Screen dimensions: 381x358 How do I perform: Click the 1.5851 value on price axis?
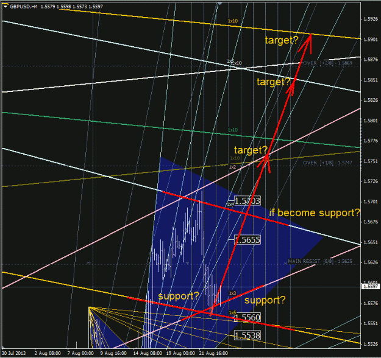(371, 80)
